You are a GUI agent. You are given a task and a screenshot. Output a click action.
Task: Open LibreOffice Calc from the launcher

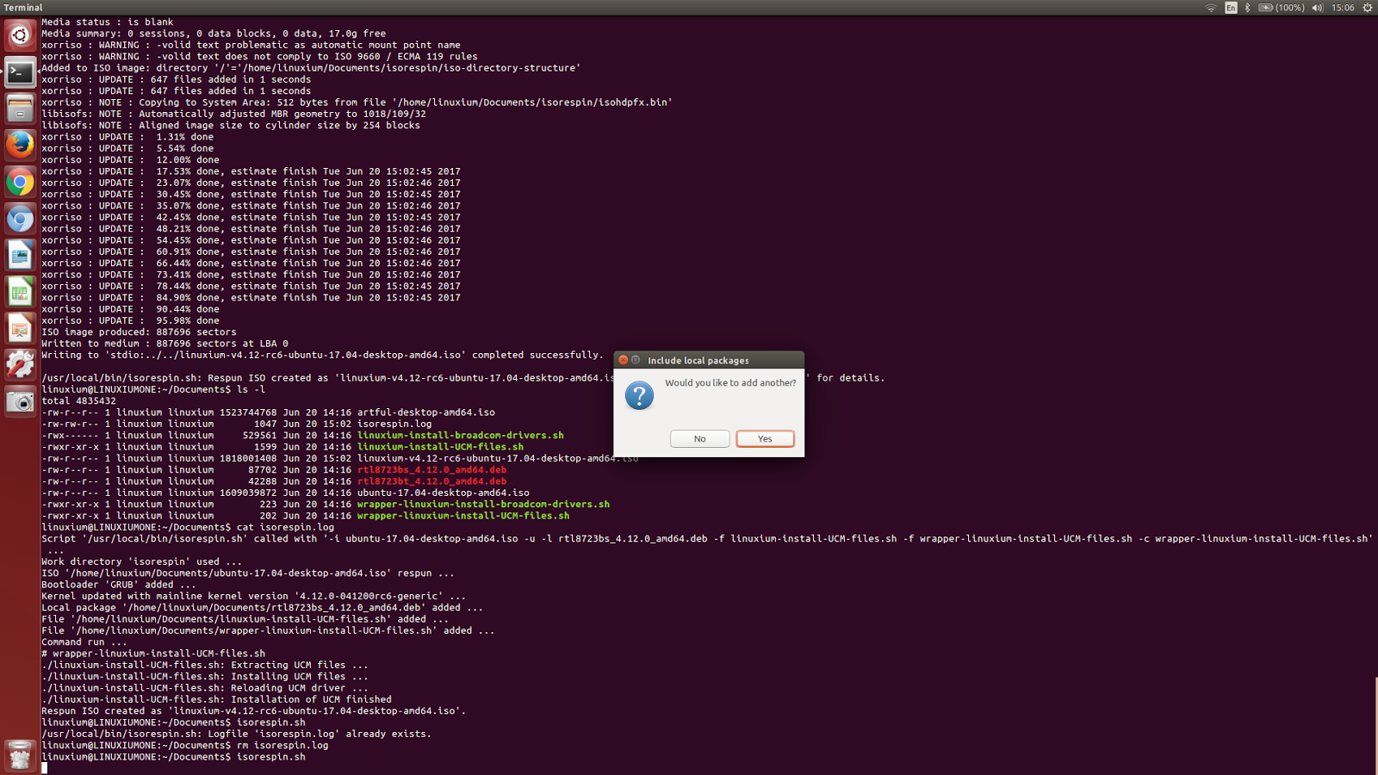pos(20,291)
